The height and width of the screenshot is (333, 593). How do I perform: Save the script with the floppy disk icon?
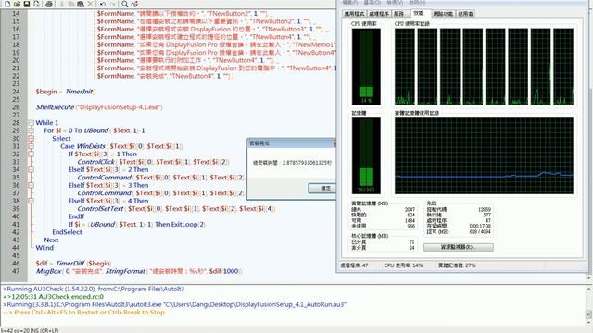(27, 4)
